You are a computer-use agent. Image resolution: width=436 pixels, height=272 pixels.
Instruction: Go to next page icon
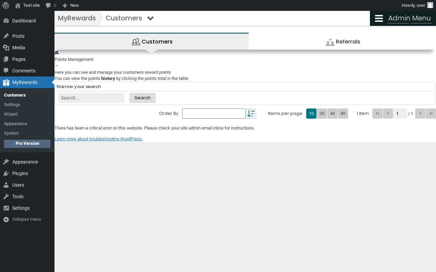coord(420,114)
